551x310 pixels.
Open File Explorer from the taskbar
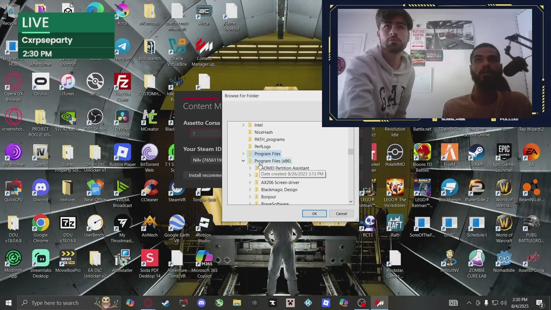(x=237, y=303)
